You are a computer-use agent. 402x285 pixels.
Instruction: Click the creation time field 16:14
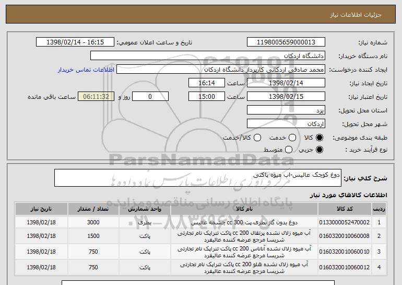207,83
